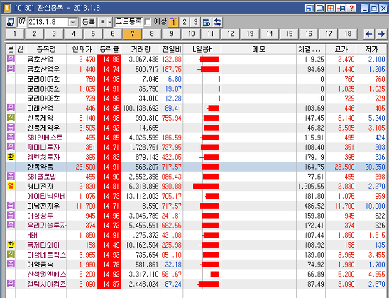Switch to group tab 13

pos(250,34)
